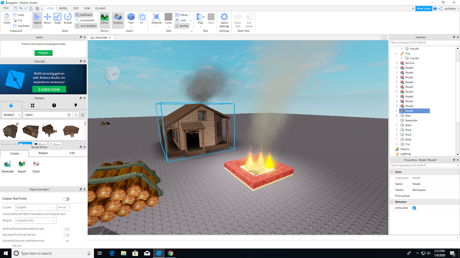The width and height of the screenshot is (460, 258).
Task: Toggle Join Surfaces option
Action: point(86,26)
